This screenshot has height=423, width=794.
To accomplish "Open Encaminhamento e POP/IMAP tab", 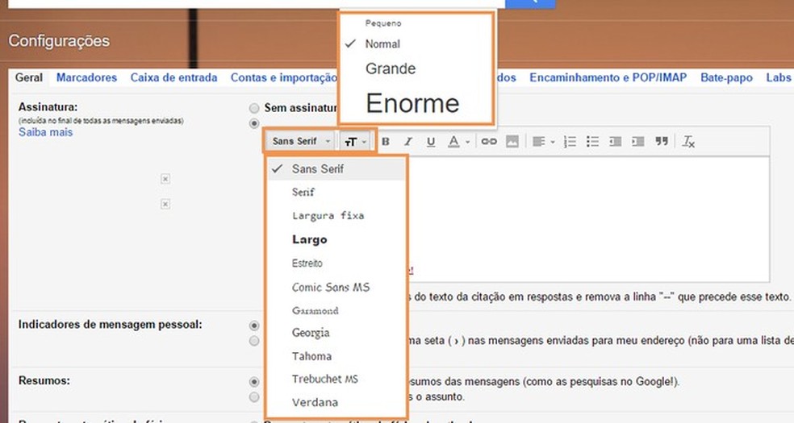I will 608,78.
